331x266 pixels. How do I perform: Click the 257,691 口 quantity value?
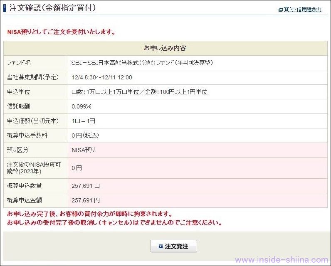click(x=86, y=186)
